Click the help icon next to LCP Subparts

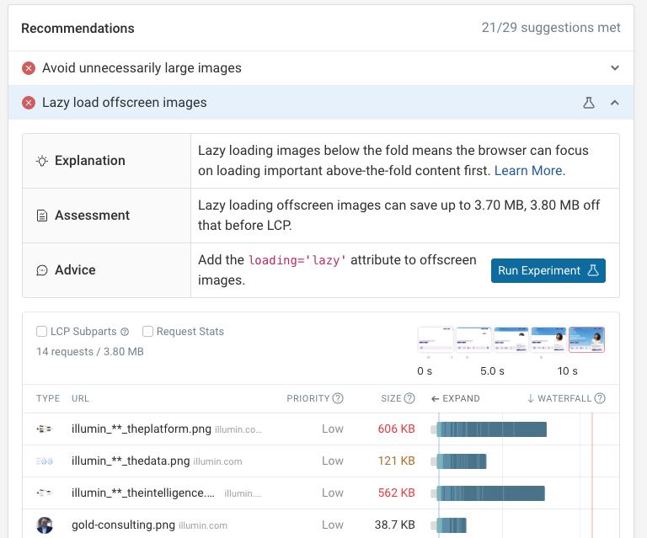(x=125, y=332)
